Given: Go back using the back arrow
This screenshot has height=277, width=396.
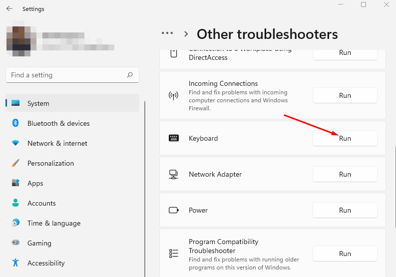Looking at the screenshot, I should tap(9, 8).
